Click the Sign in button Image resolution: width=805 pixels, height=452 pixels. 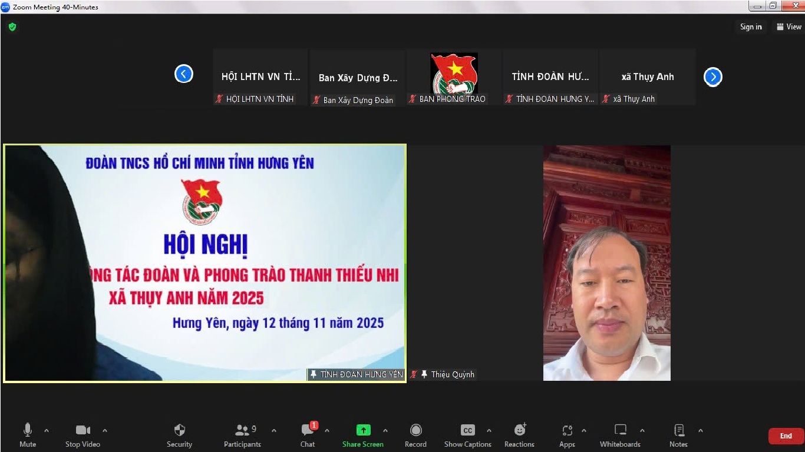pos(751,26)
